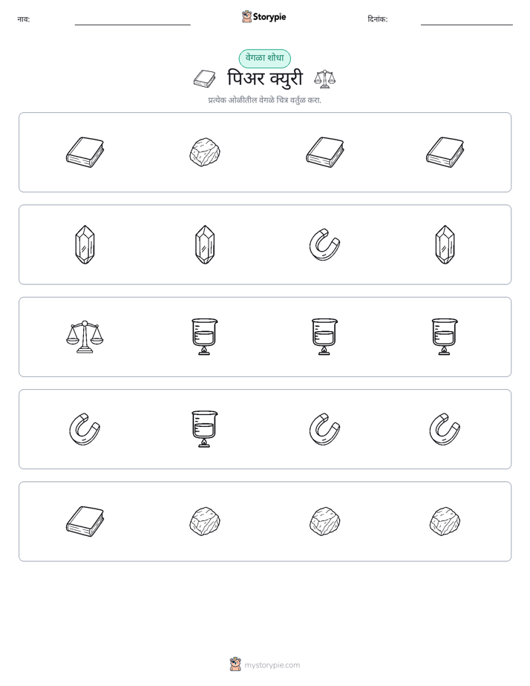Click the scale icon beside the title
Image resolution: width=530 pixels, height=686 pixels.
(x=325, y=79)
